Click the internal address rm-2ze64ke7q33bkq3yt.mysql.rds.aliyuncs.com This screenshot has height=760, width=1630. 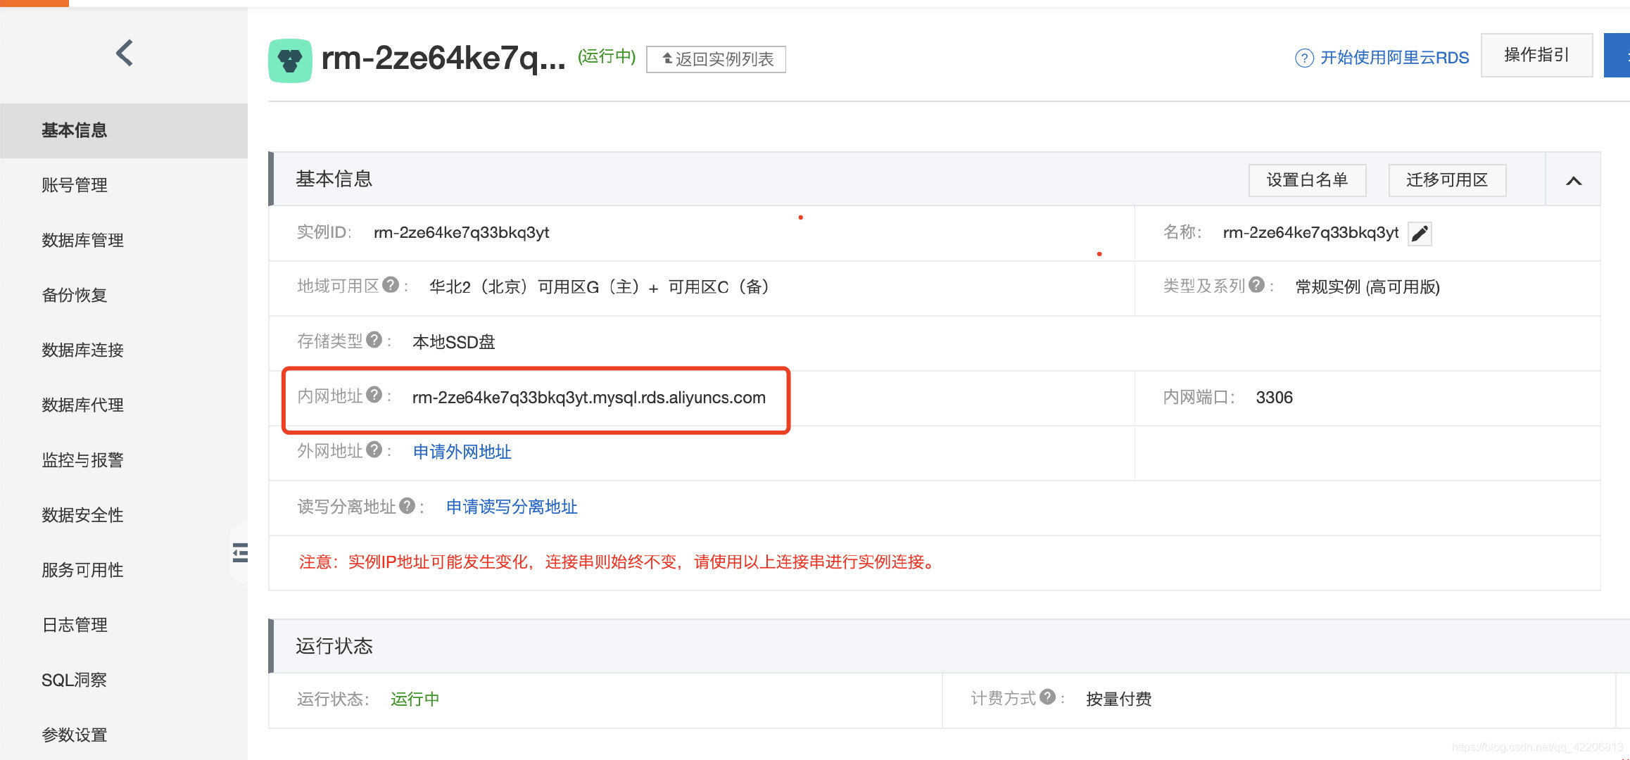(588, 398)
